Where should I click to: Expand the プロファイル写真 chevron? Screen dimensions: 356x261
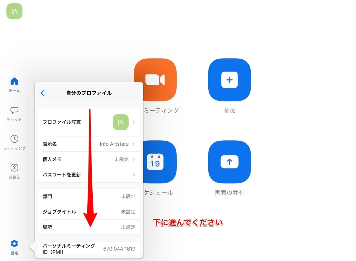tap(134, 122)
